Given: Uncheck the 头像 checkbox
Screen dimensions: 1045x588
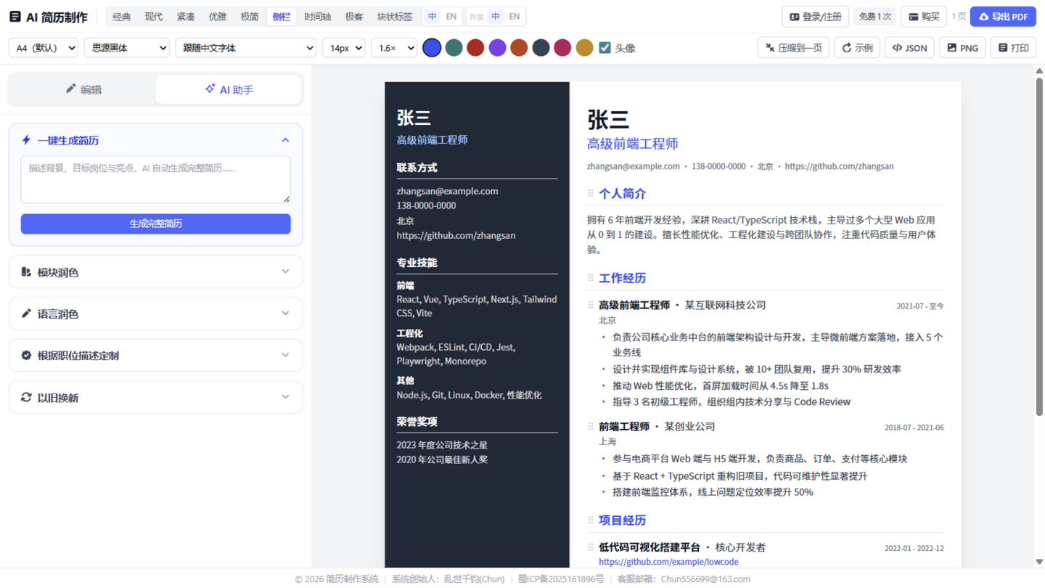Looking at the screenshot, I should point(605,48).
